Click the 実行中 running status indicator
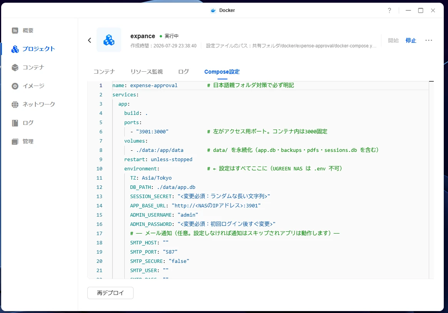 [169, 36]
